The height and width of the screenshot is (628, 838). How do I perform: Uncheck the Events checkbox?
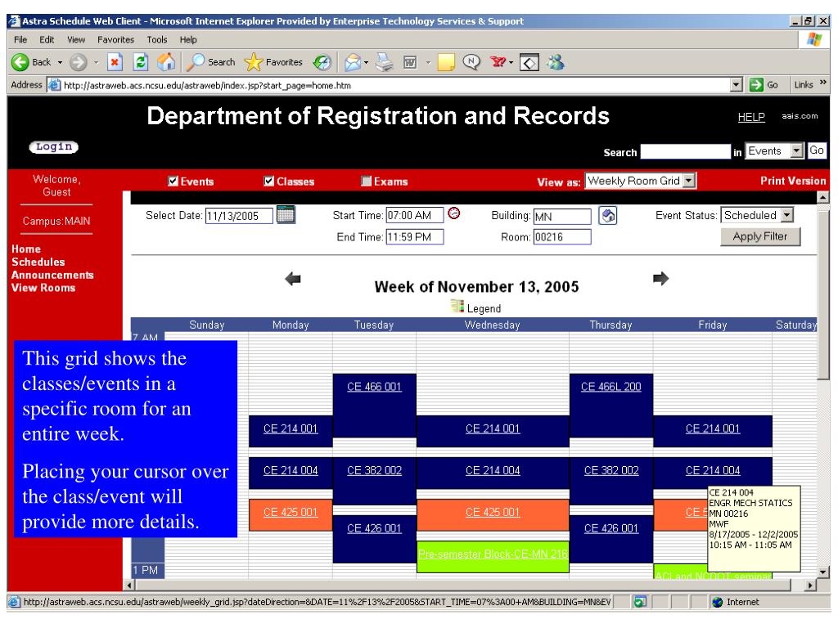coord(173,181)
